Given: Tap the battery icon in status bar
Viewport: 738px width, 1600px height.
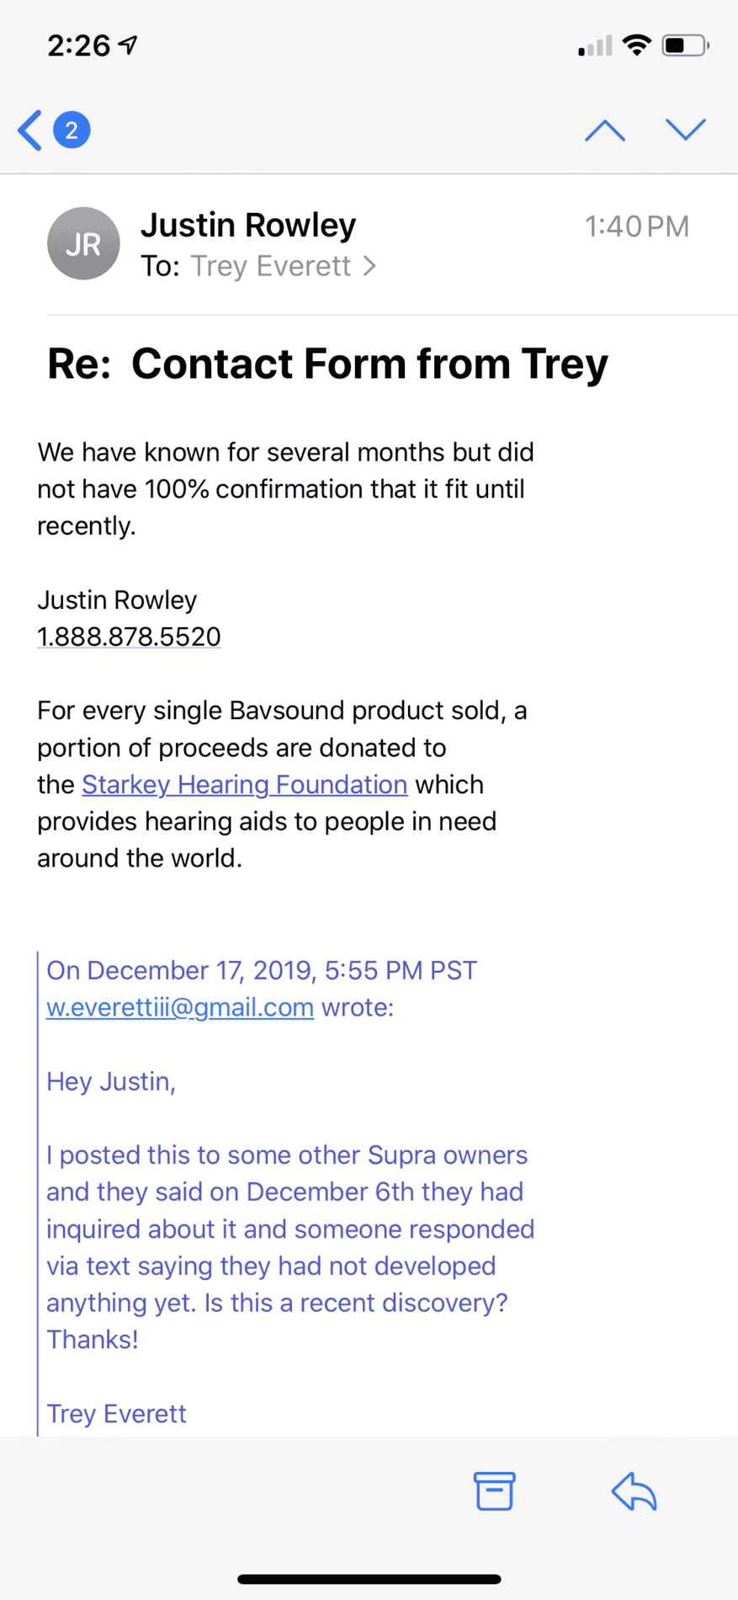Looking at the screenshot, I should [686, 45].
